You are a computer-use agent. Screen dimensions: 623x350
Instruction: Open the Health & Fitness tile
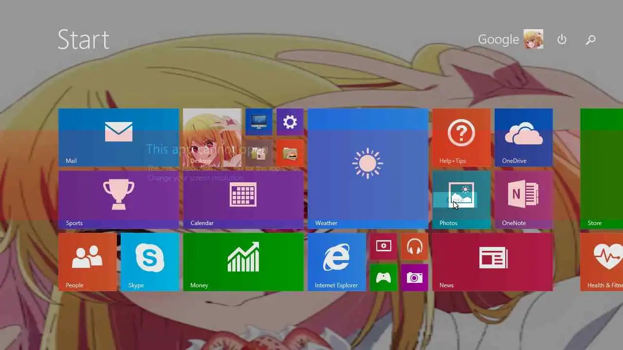coord(602,262)
